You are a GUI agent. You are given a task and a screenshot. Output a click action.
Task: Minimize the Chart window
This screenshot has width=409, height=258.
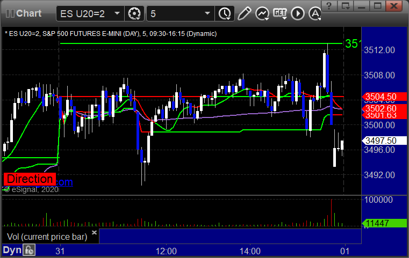pos(361,6)
